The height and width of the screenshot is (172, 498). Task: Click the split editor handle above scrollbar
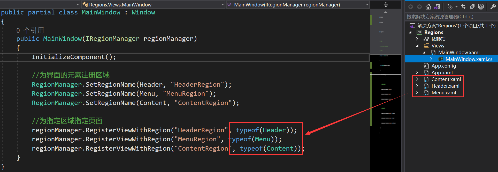(386, 5)
